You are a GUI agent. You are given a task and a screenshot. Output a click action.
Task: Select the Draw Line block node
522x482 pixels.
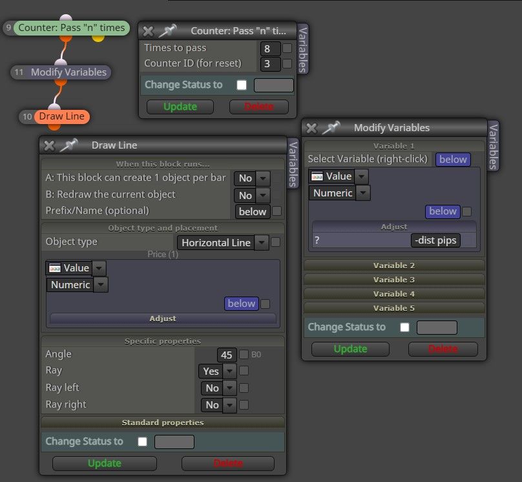[x=61, y=116]
